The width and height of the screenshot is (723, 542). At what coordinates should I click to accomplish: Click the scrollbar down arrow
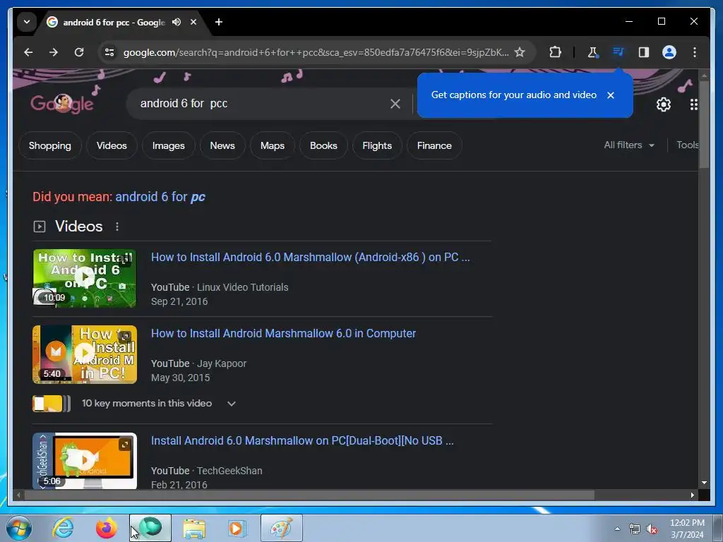(x=704, y=483)
